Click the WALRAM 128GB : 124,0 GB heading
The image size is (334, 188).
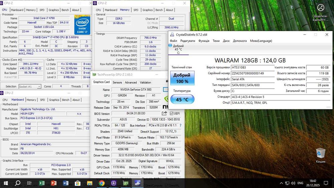250,61
